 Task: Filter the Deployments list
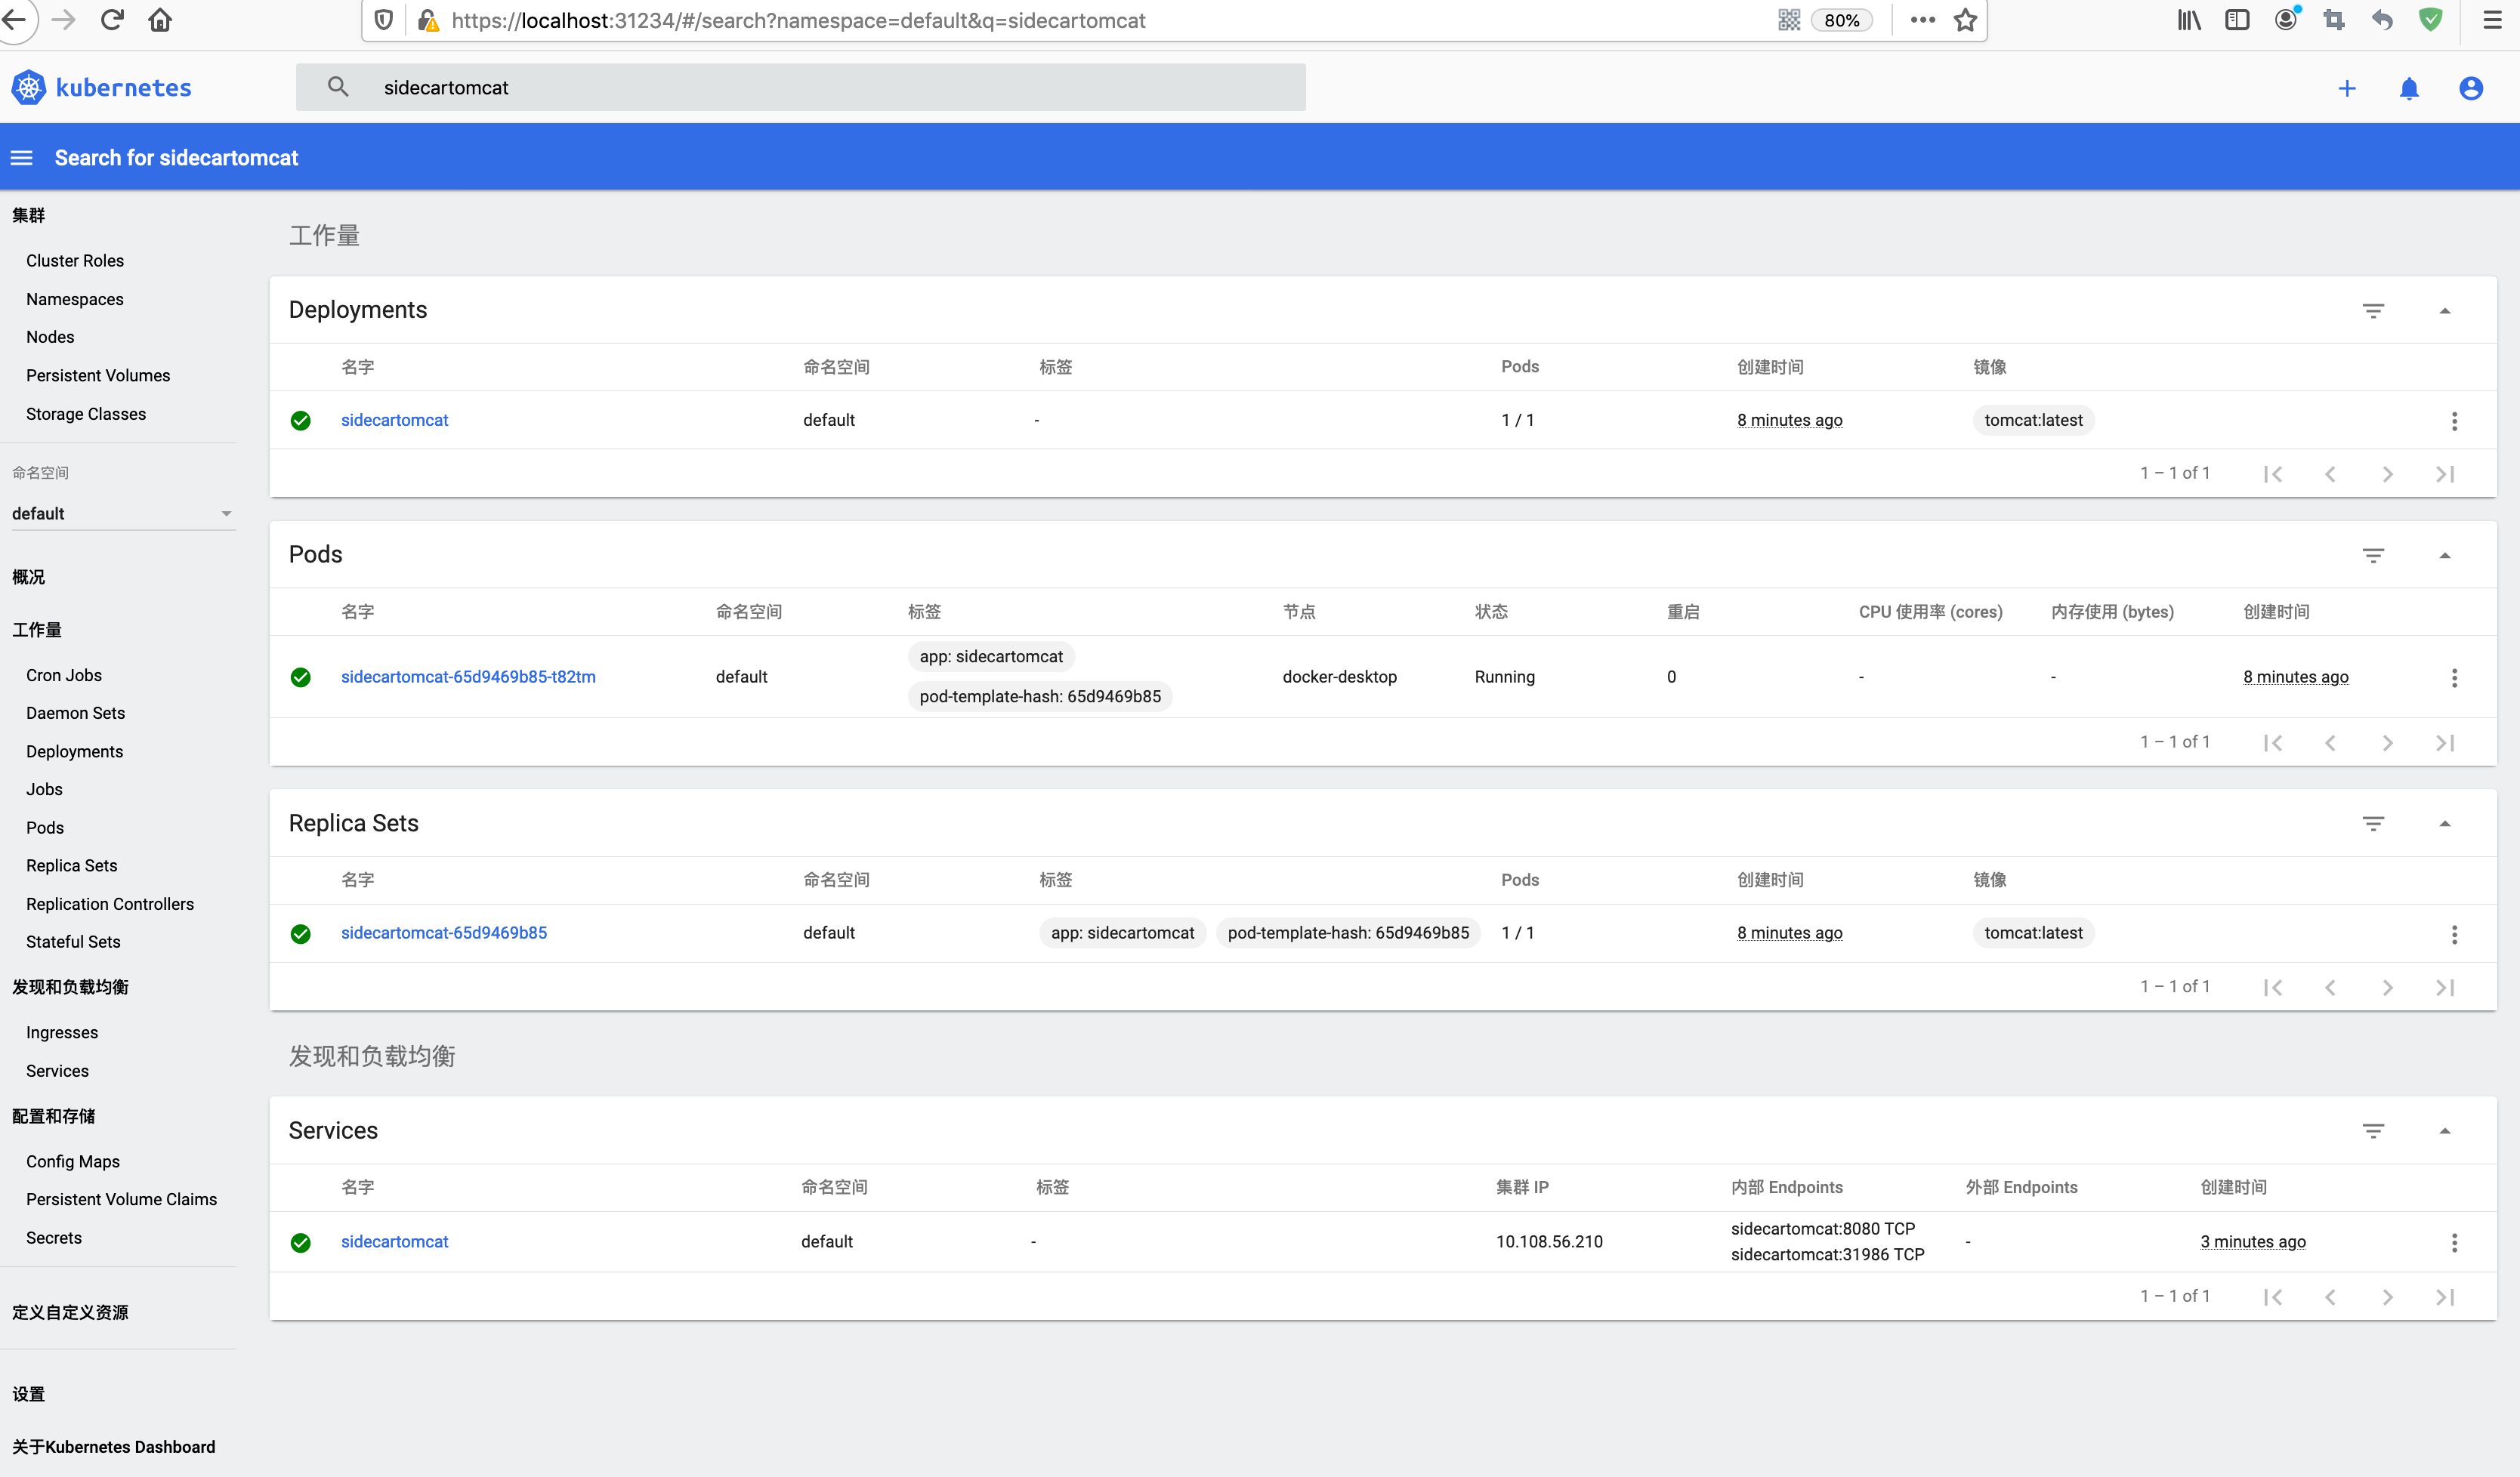(x=2375, y=310)
